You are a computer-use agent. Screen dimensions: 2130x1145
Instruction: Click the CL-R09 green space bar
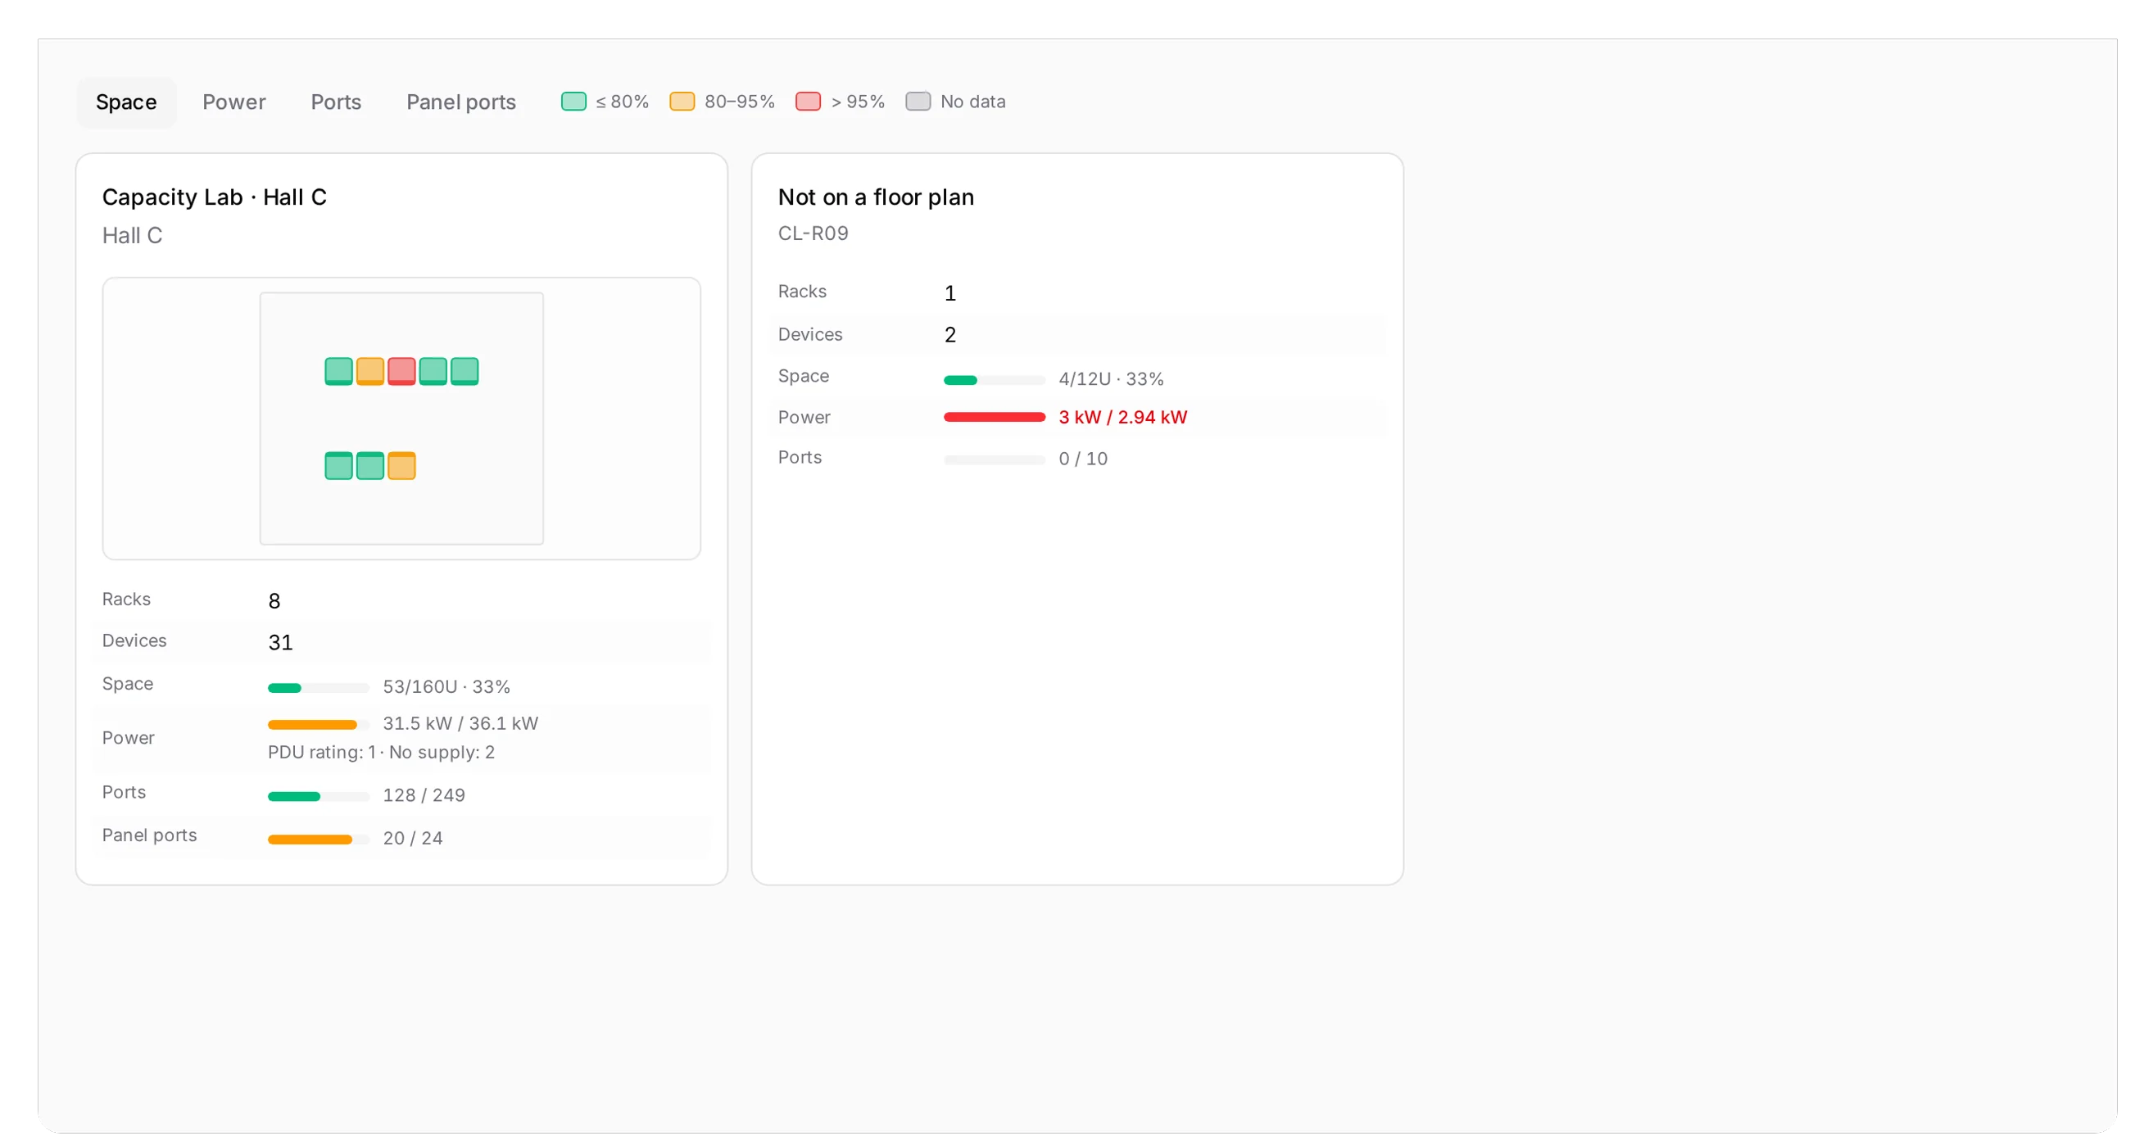994,380
